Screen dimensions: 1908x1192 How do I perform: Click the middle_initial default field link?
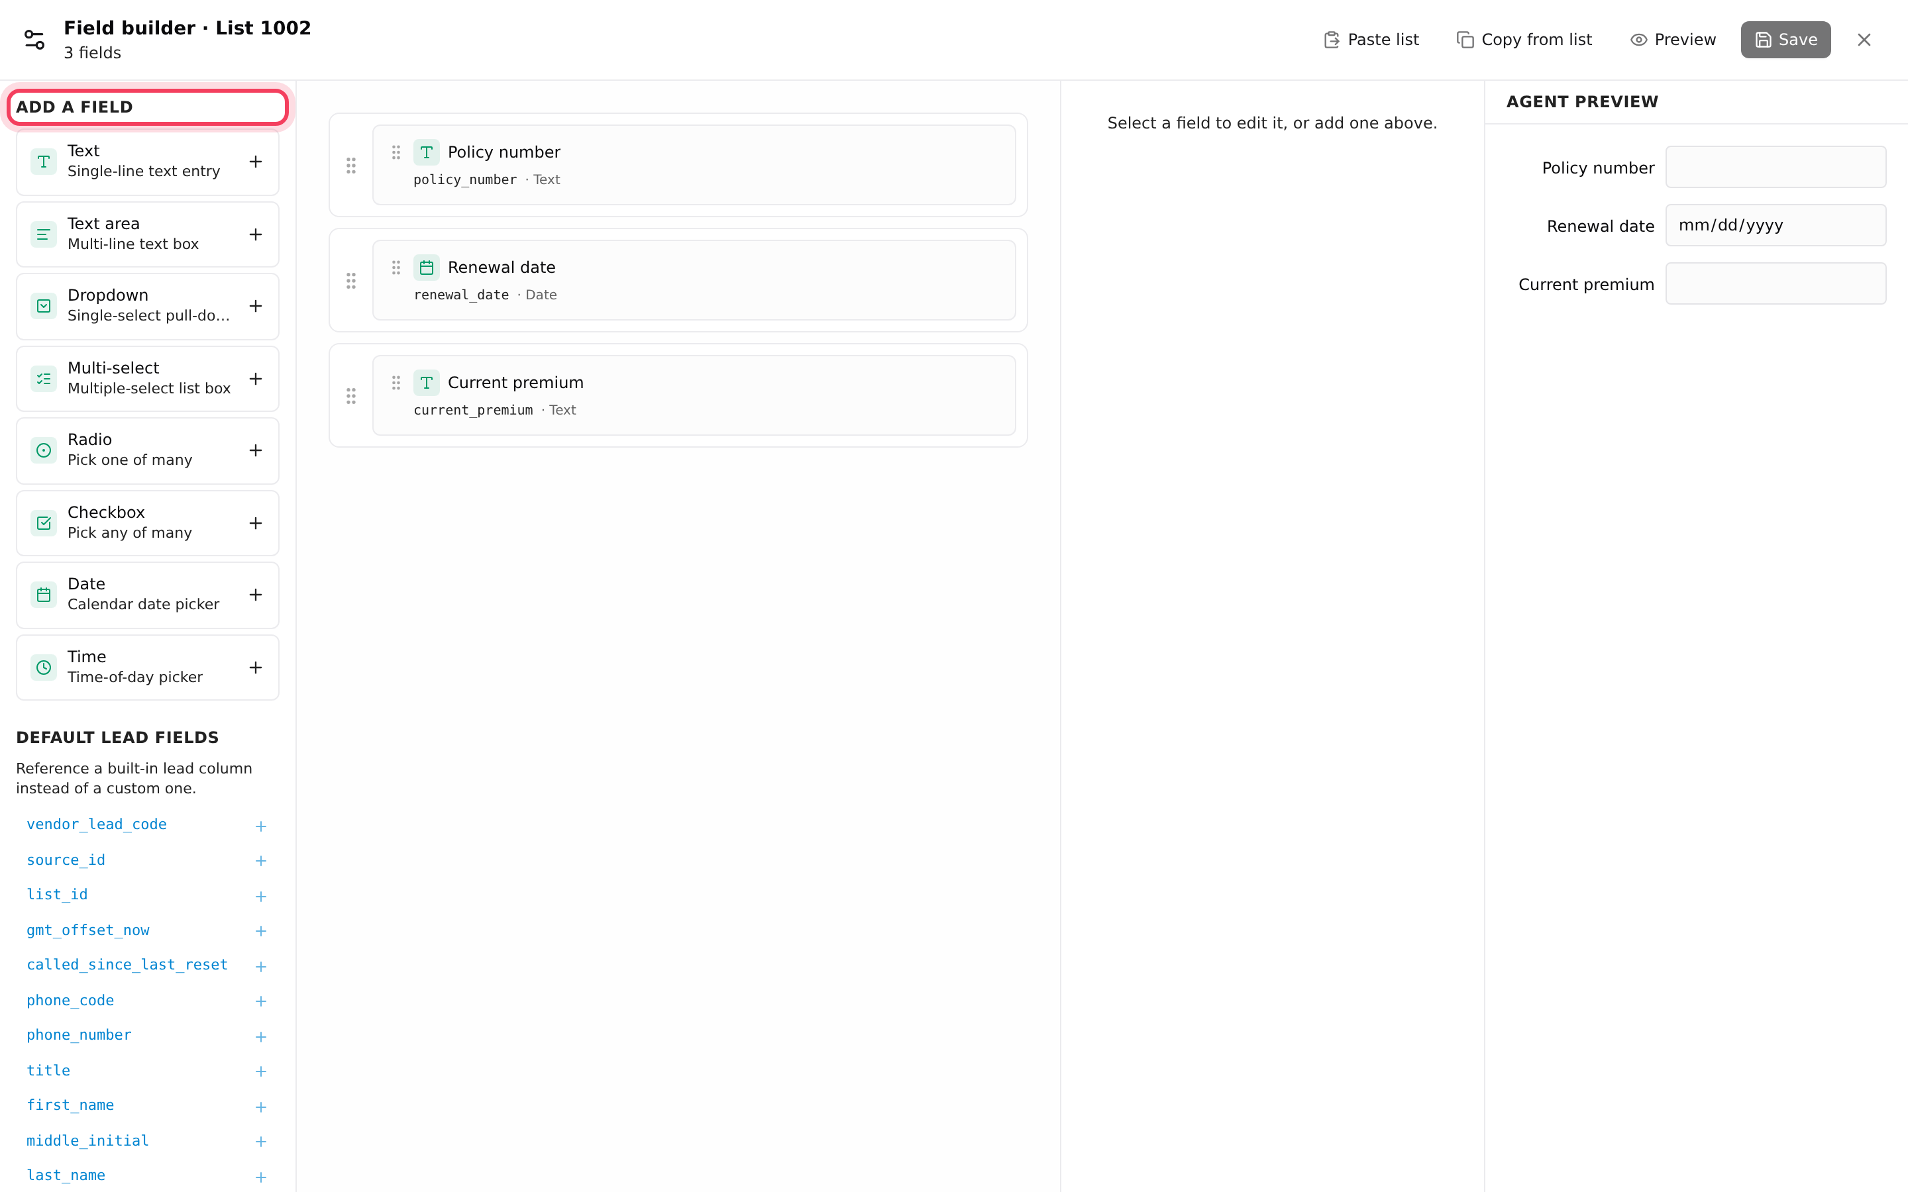pyautogui.click(x=87, y=1141)
